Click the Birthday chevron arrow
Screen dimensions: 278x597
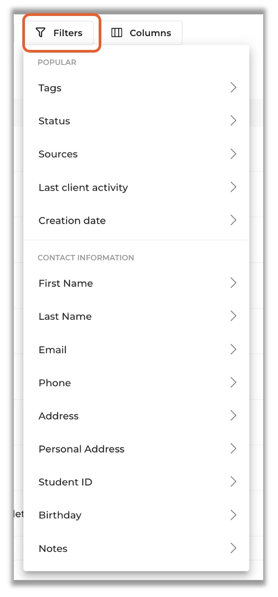pos(233,515)
